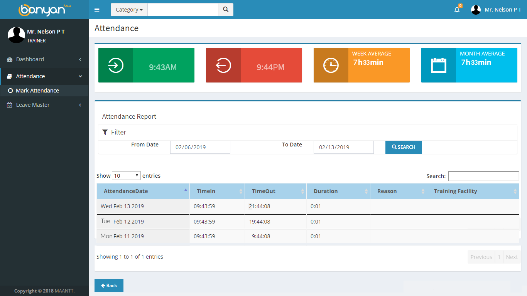The image size is (527, 296).
Task: Open the Category dropdown
Action: point(129,10)
